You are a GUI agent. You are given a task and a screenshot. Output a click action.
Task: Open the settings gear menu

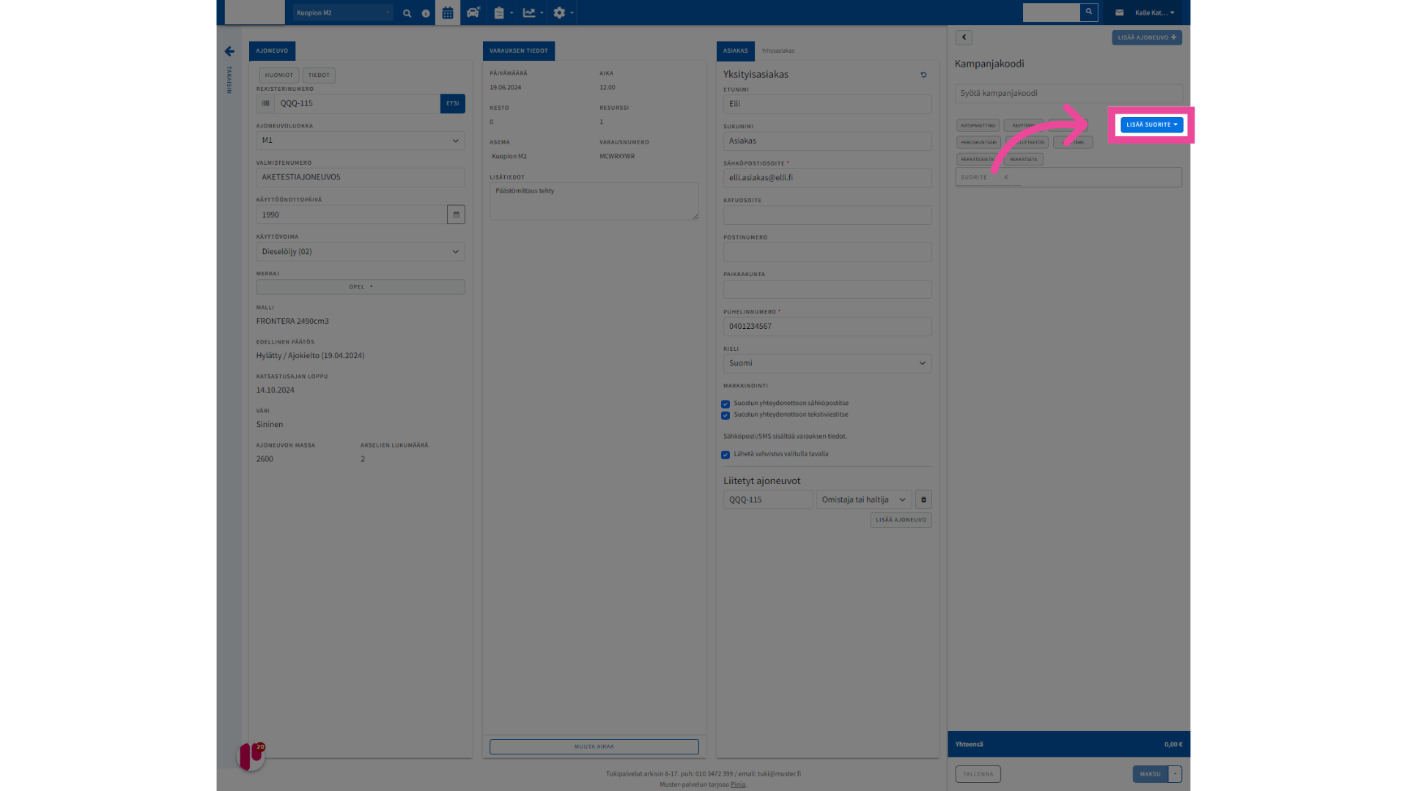pos(563,12)
